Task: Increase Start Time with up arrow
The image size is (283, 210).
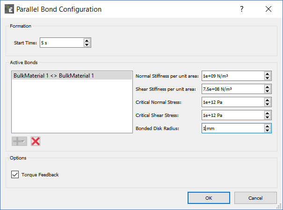Action: 87,41
